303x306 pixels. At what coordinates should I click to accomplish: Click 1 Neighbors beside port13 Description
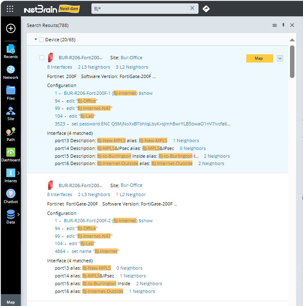coord(186,141)
